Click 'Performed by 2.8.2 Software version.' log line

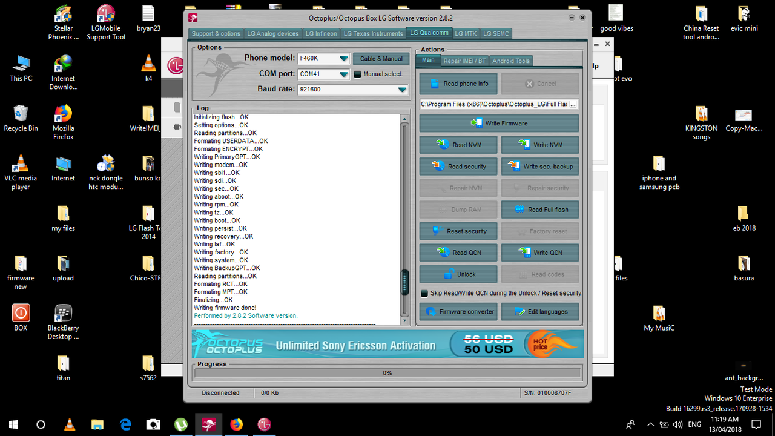click(246, 315)
